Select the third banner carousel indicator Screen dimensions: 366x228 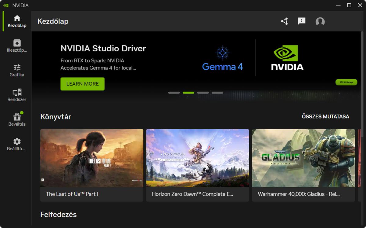203,93
